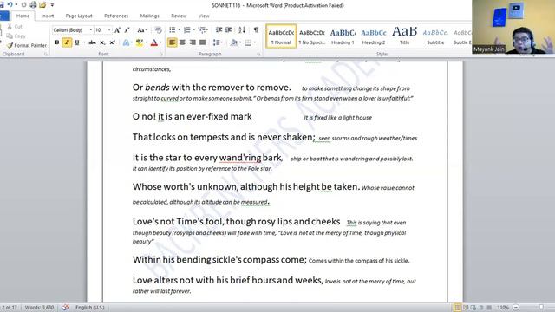Click the Bullets list icon

point(172,30)
